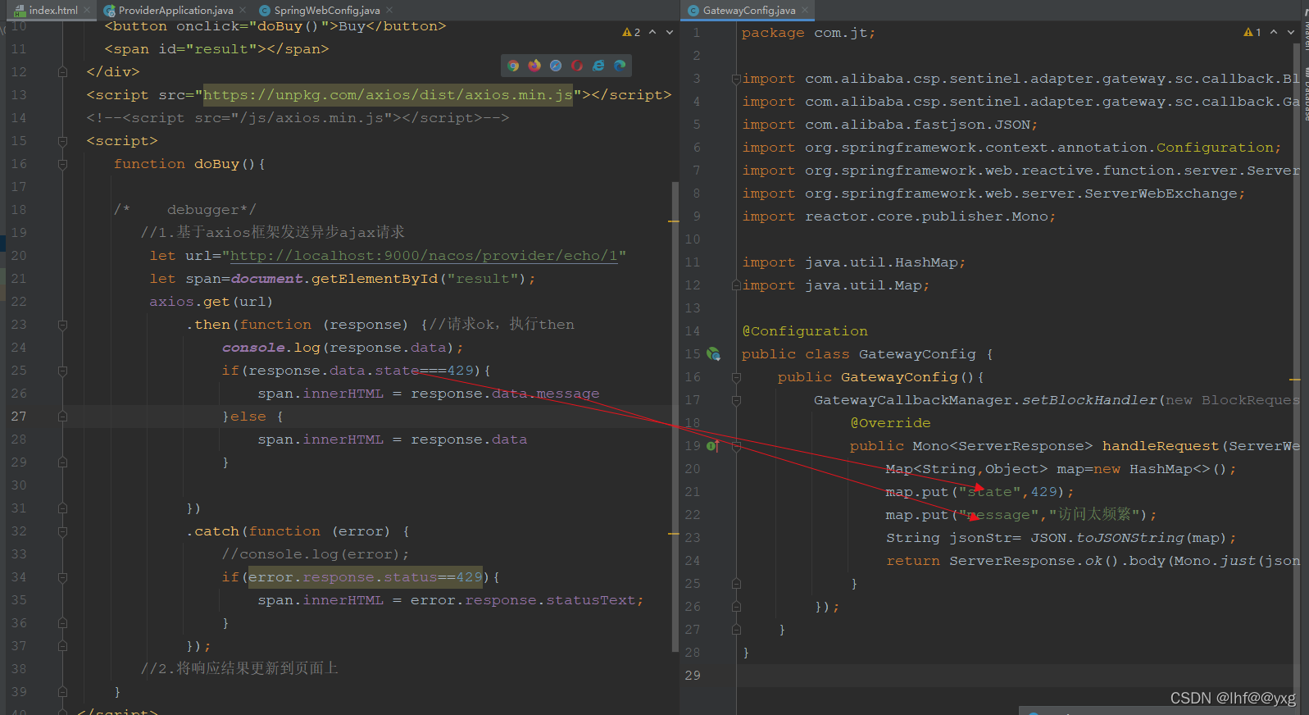Click the toJSONString method call
Screen dimensions: 1309x715
[1129, 538]
